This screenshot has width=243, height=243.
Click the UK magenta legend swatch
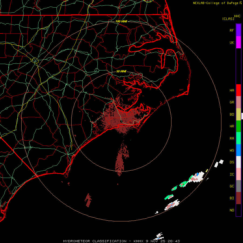pos(238,42)
